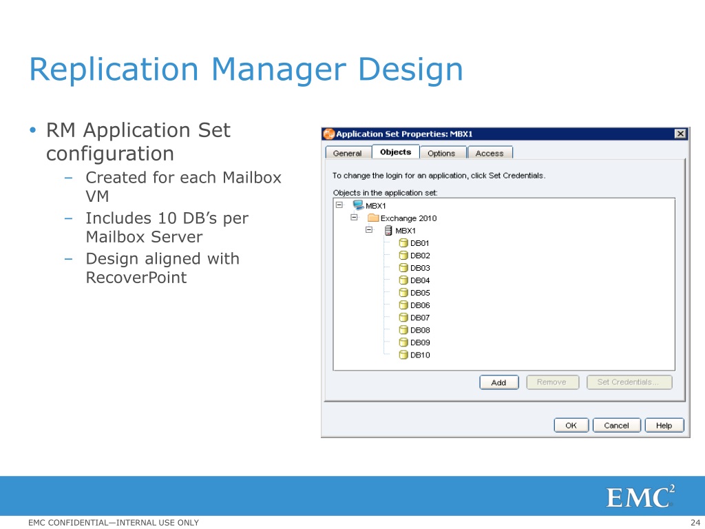Click the Replication Manager icon in the title bar
The image size is (705, 529).
[x=329, y=134]
